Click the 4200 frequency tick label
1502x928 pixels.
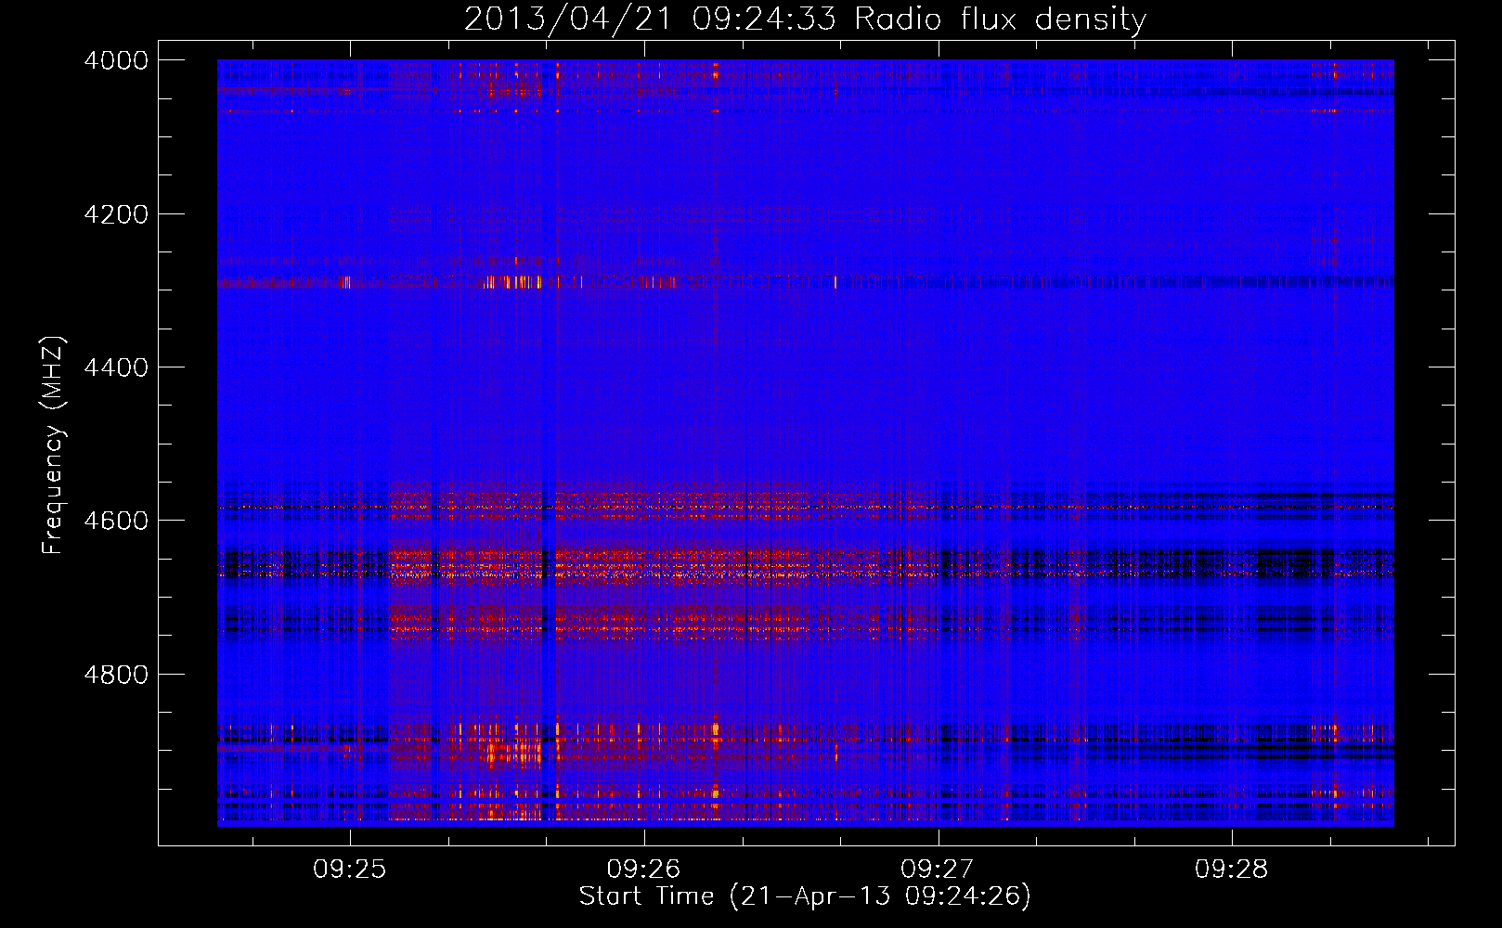(x=116, y=214)
